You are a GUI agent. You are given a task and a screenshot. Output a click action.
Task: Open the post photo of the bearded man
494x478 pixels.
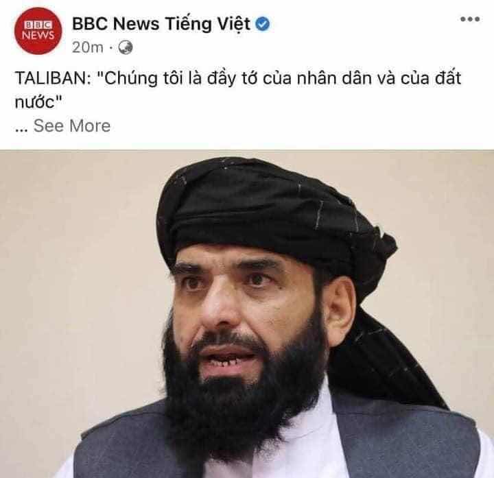(247, 314)
